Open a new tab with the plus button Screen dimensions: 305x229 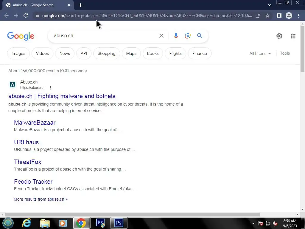tap(80, 5)
